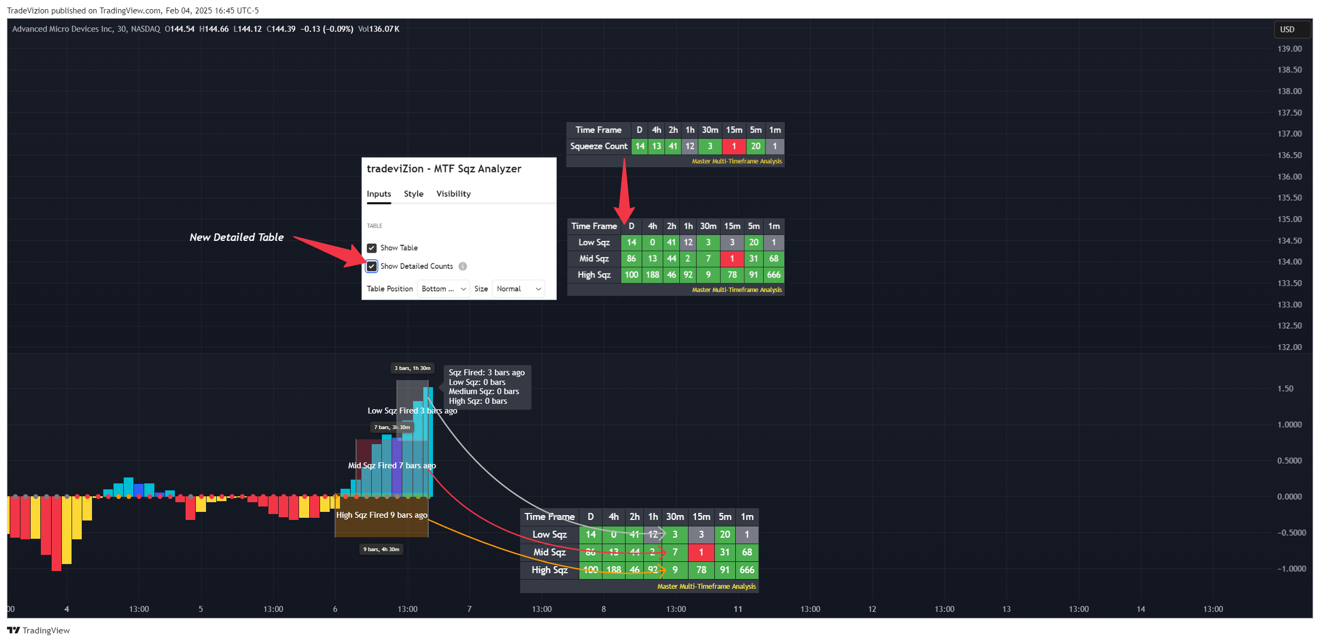Viewport: 1320px width, 642px height.
Task: Click the C144.39 close value in the header
Action: 281,29
